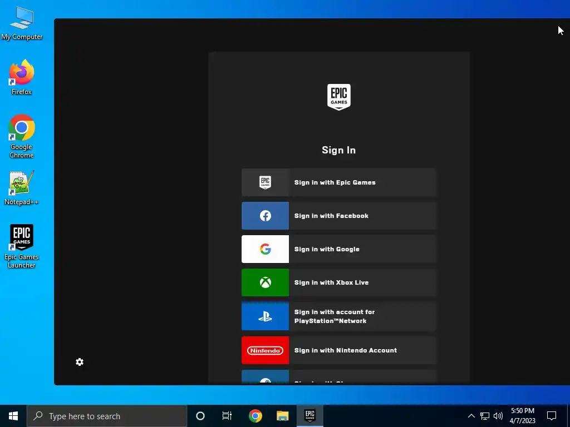Sign in with account for PlayStation Network
Screen dimensions: 570x427
pyautogui.click(x=339, y=316)
